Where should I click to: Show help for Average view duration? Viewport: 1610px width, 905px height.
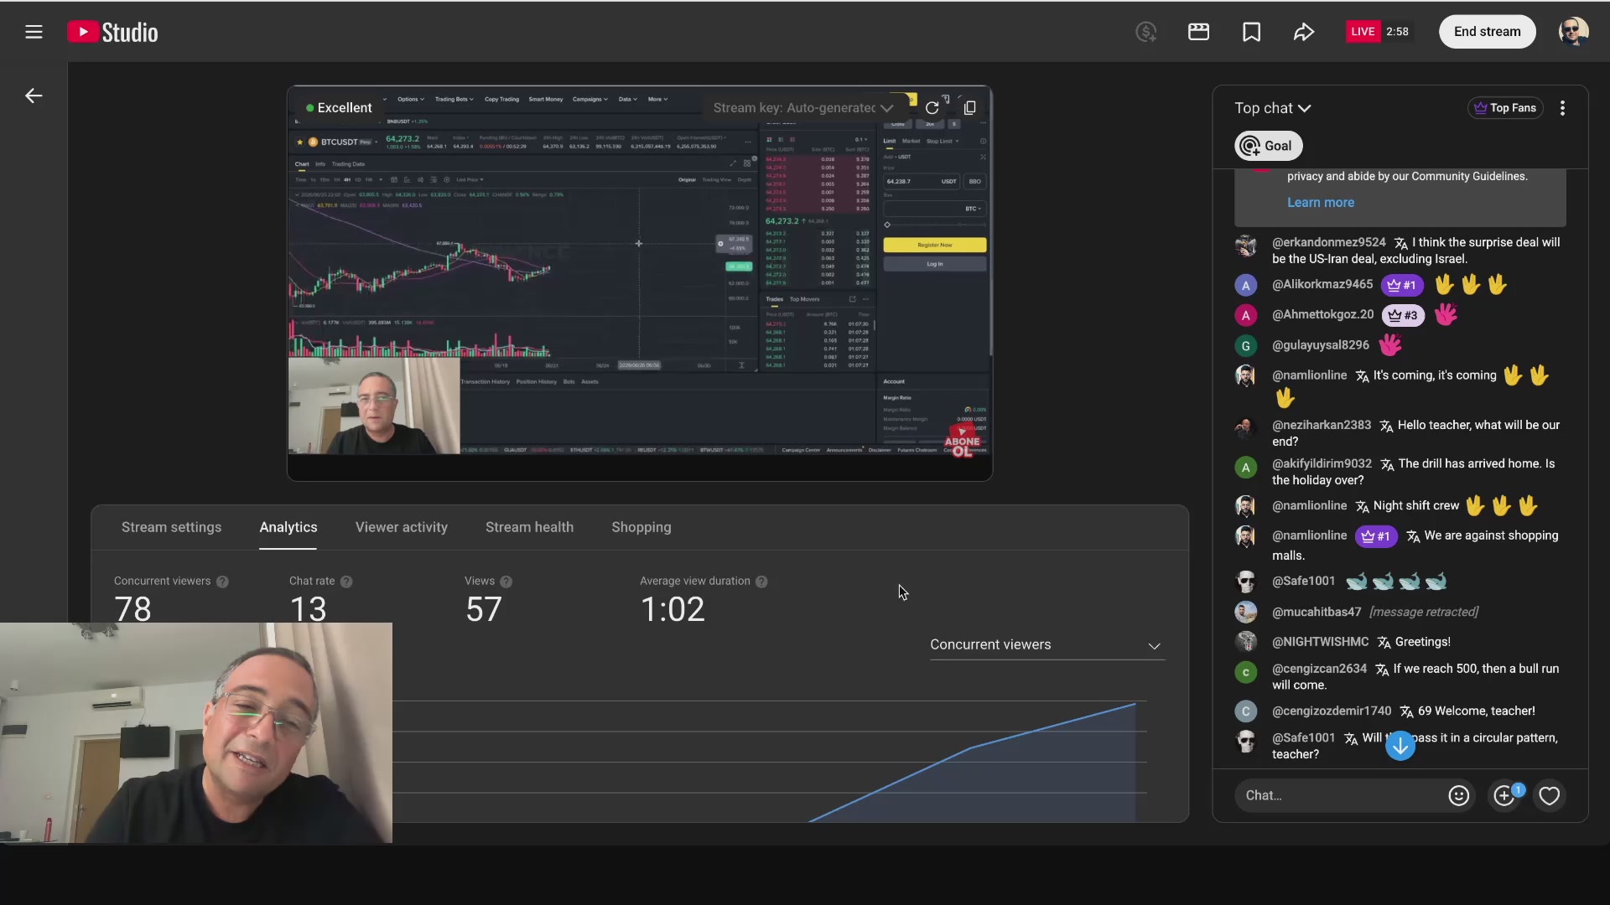(761, 582)
